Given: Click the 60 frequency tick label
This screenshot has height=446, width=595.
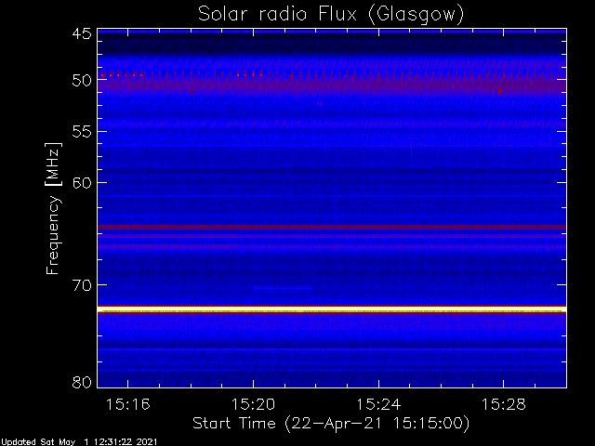Looking at the screenshot, I should (82, 183).
